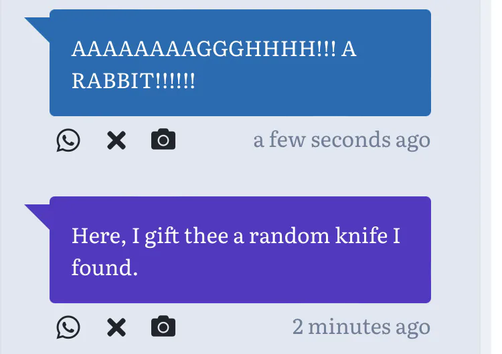Open the '2 minutes ago' timestamp link

(361, 327)
